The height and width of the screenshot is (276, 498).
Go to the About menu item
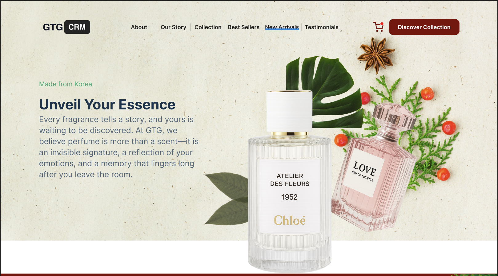(139, 27)
